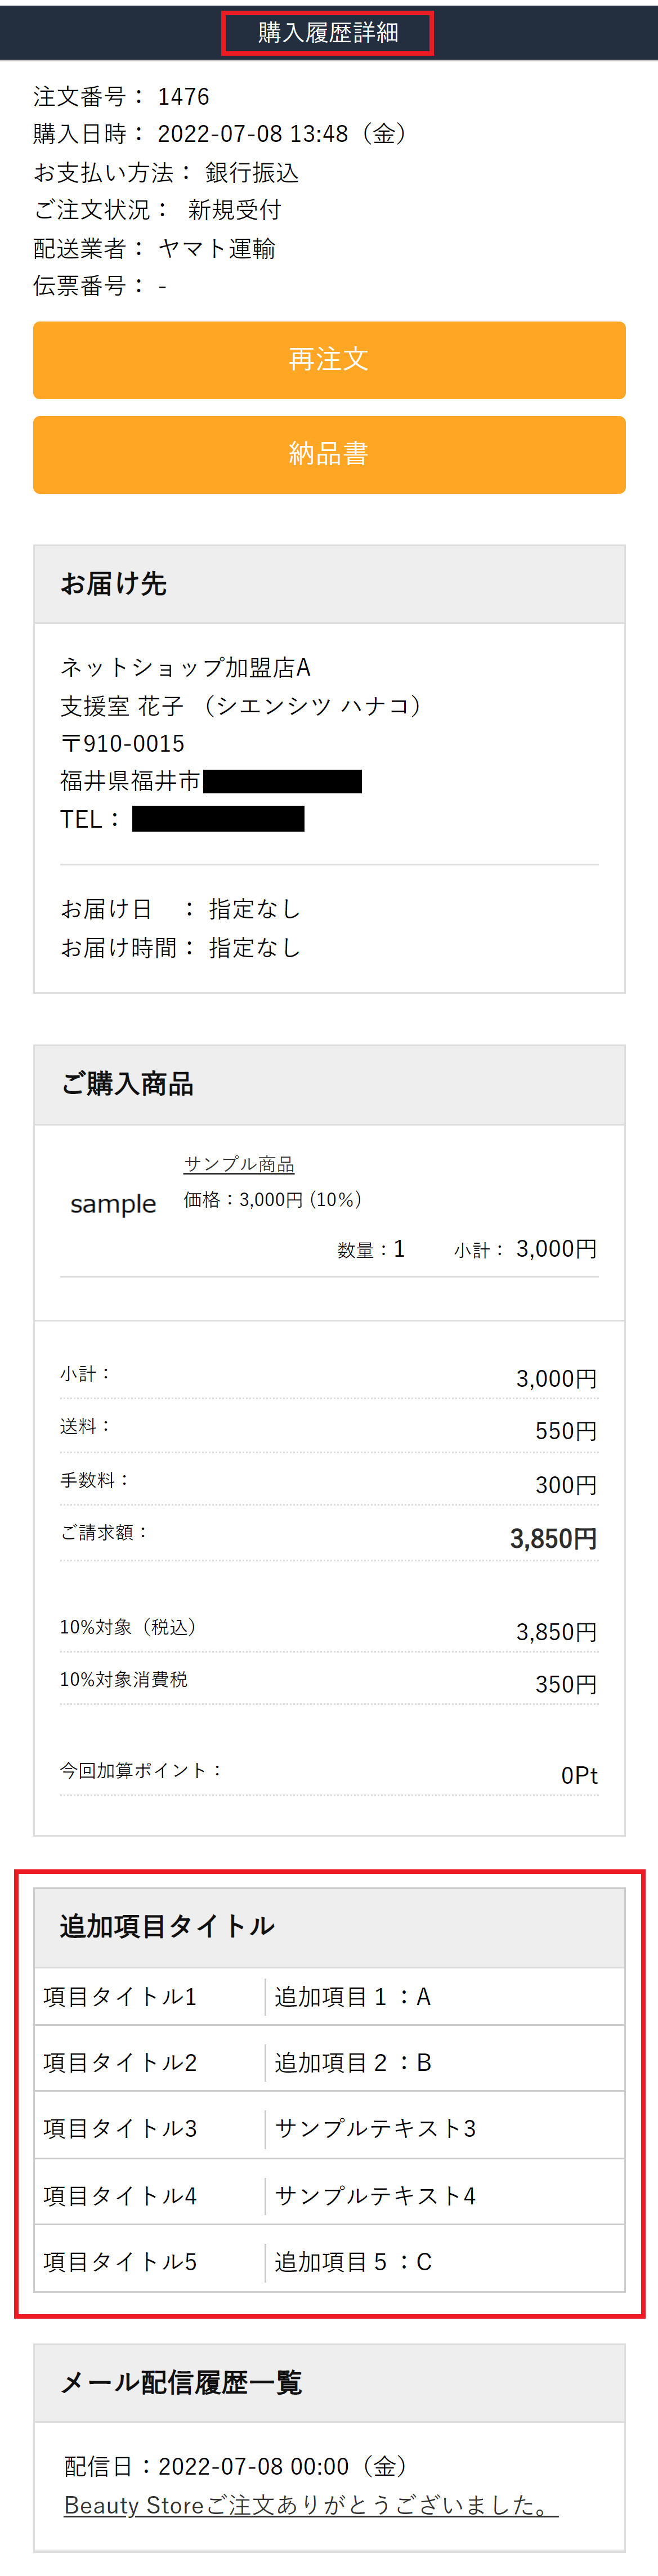This screenshot has height=2576, width=658.
Task: Click the 納品書 delivery slip button
Action: pos(329,454)
